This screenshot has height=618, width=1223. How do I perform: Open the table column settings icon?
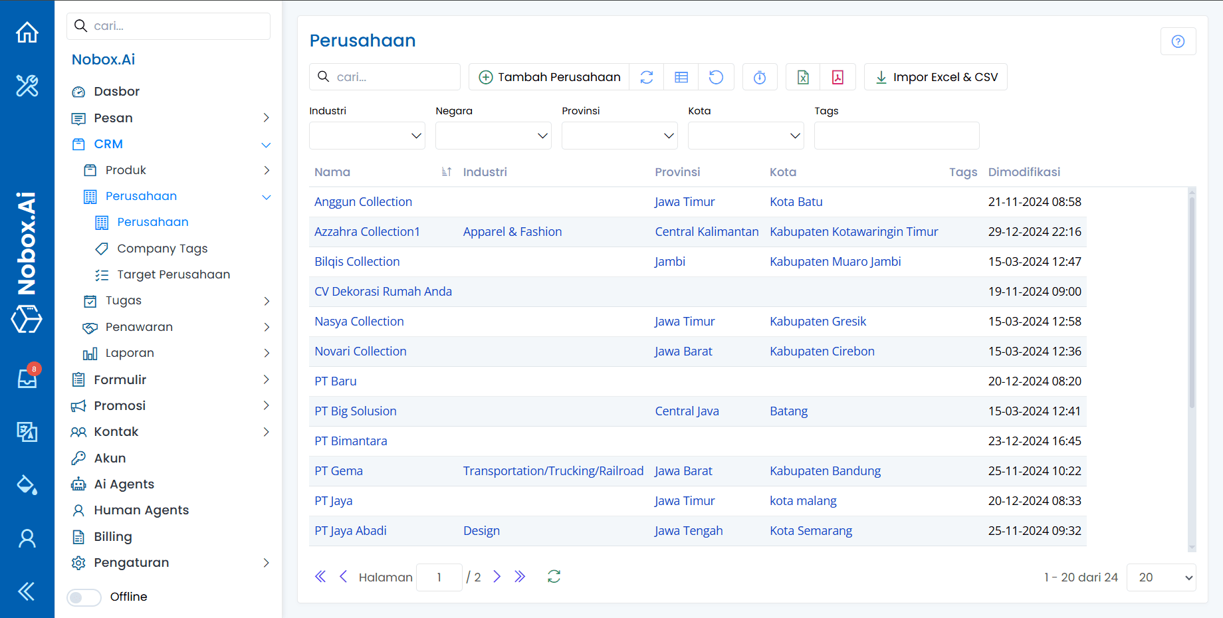[681, 76]
